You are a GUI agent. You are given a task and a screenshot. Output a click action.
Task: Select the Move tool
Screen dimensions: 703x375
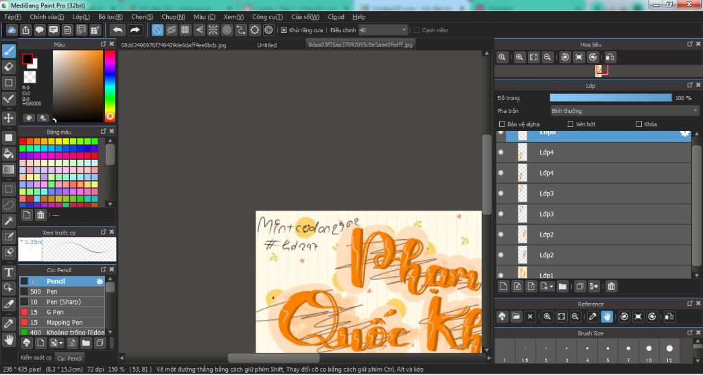(x=8, y=119)
